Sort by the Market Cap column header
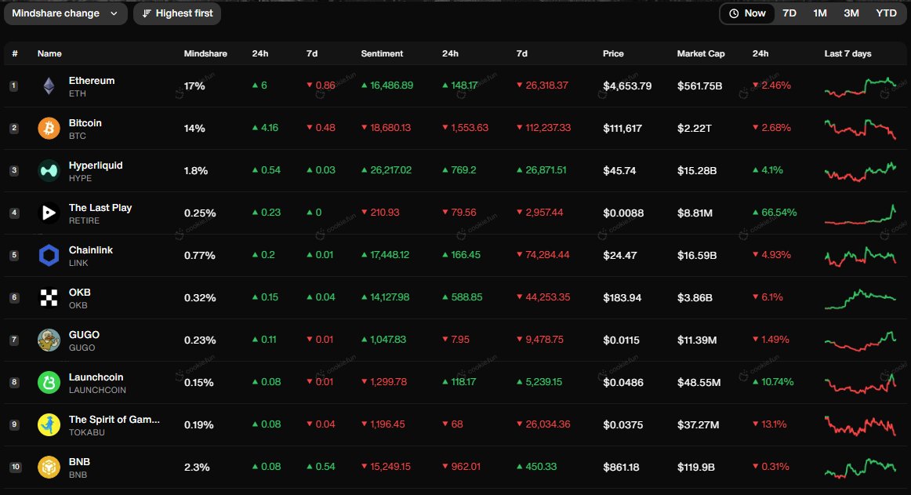This screenshot has height=495, width=911. pos(701,53)
